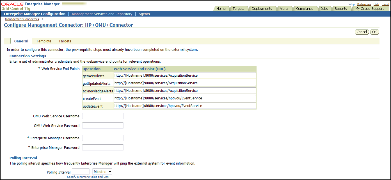Edit the getNewAlerts endpoint URL field
391x180 pixels.
(185, 76)
